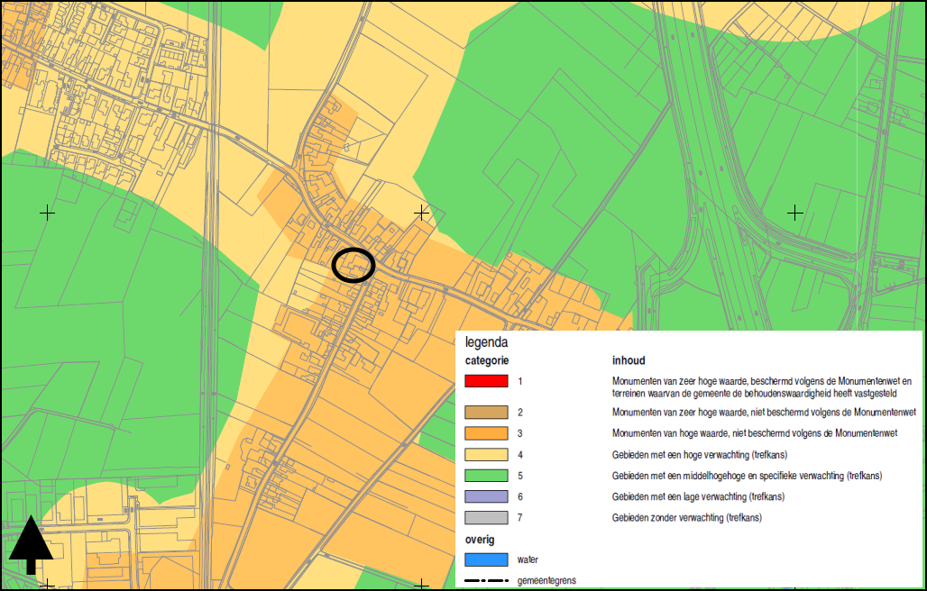
Task: Select the 'gemeentegrens' legend label
Action: tap(546, 581)
